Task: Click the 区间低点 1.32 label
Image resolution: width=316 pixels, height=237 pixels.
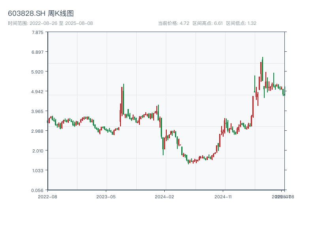Action: click(241, 23)
